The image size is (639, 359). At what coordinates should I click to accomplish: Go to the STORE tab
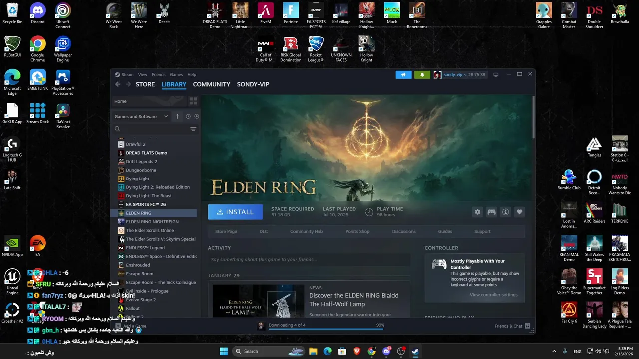click(145, 84)
